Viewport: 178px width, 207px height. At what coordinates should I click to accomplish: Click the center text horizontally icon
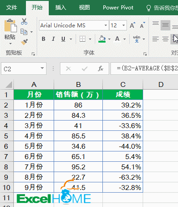pos(165,39)
